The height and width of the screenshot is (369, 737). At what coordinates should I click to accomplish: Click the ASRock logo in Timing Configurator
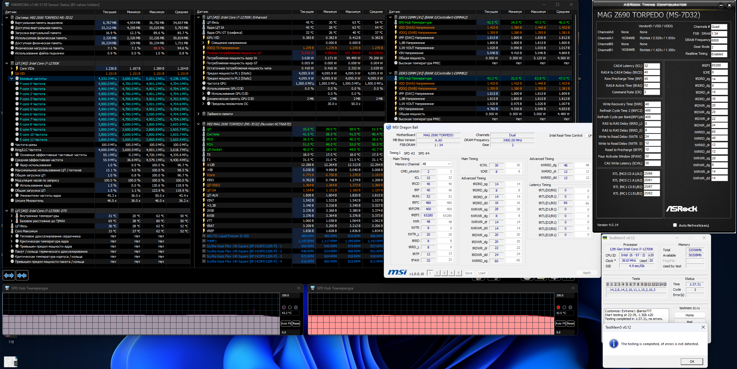point(681,209)
